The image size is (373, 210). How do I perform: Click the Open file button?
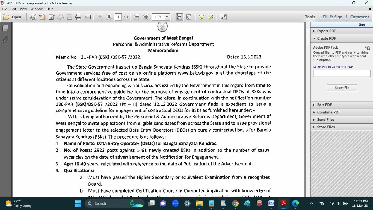pos(12,17)
